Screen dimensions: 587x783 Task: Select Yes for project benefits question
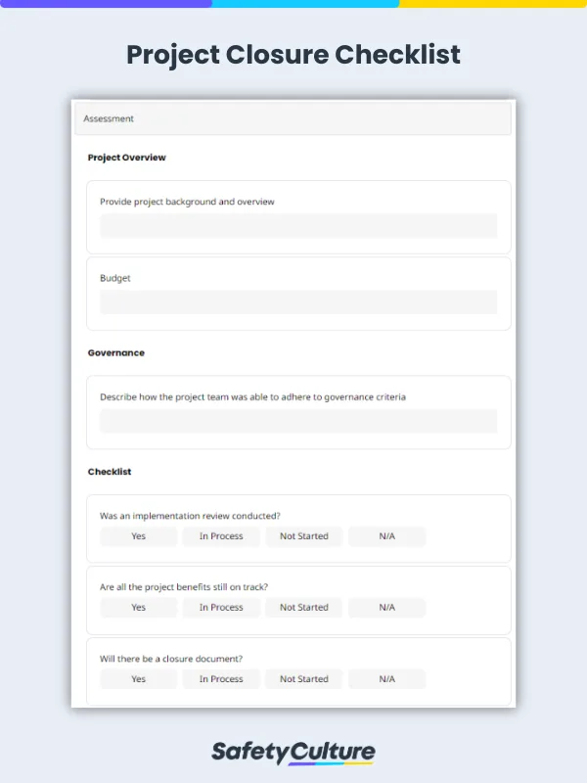(138, 608)
